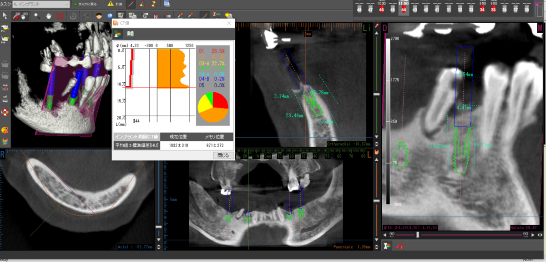Click the vertical slice slider beside orthoradial view
The image size is (546, 262).
[x=376, y=94]
